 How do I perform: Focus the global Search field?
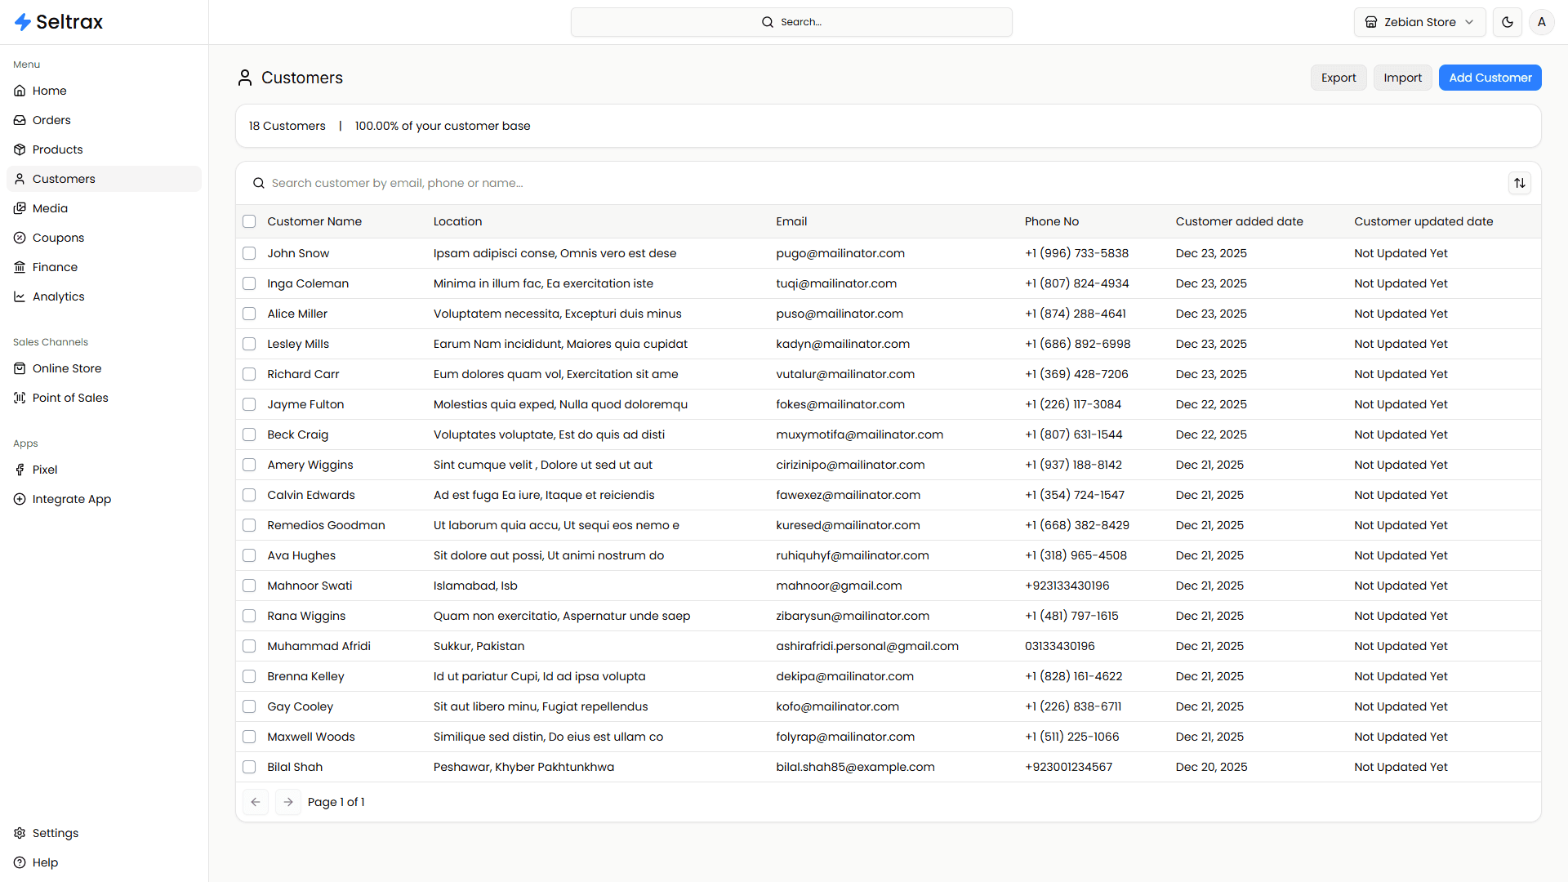pyautogui.click(x=791, y=22)
